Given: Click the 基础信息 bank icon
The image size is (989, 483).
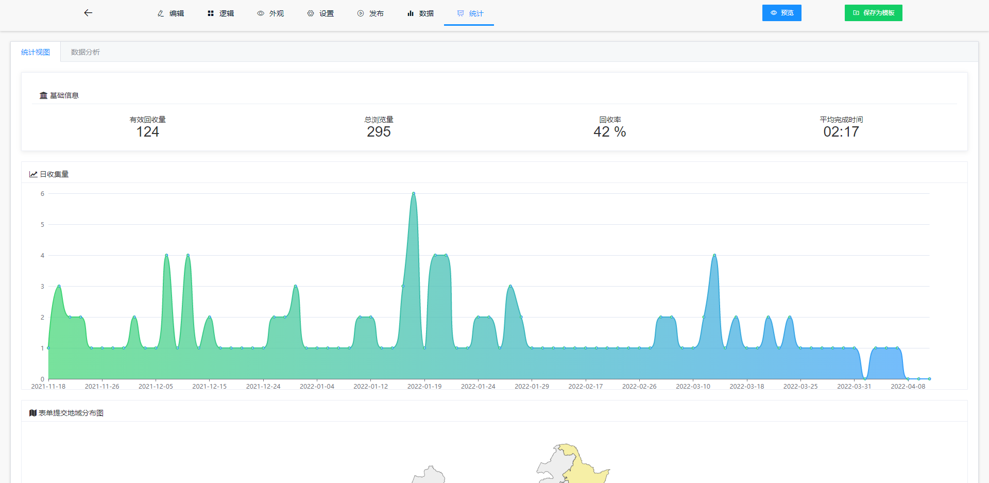Looking at the screenshot, I should tap(43, 95).
